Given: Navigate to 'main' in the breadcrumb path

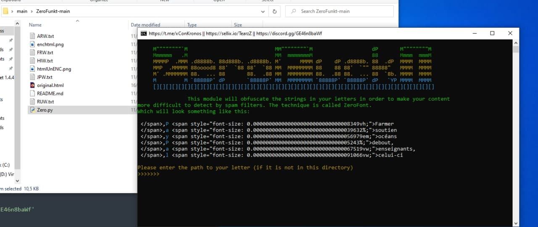Looking at the screenshot, I should click(x=22, y=11).
